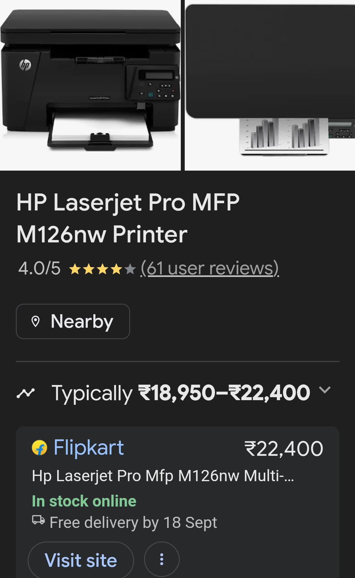Tap the Nearby filter chip
The height and width of the screenshot is (578, 355).
click(x=73, y=321)
